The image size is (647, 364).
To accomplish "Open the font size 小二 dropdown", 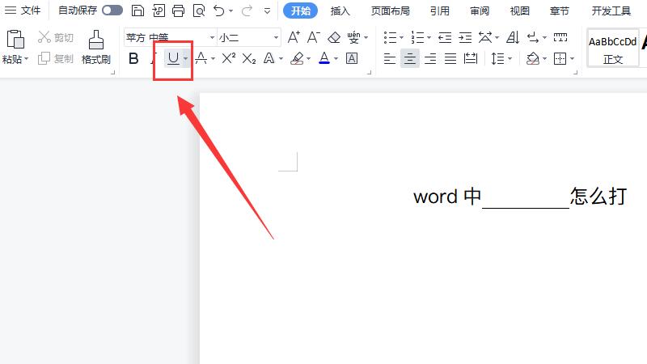I will [x=276, y=38].
